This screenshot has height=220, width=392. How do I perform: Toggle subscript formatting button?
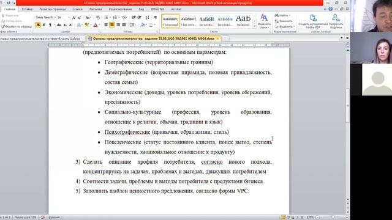click(x=65, y=24)
